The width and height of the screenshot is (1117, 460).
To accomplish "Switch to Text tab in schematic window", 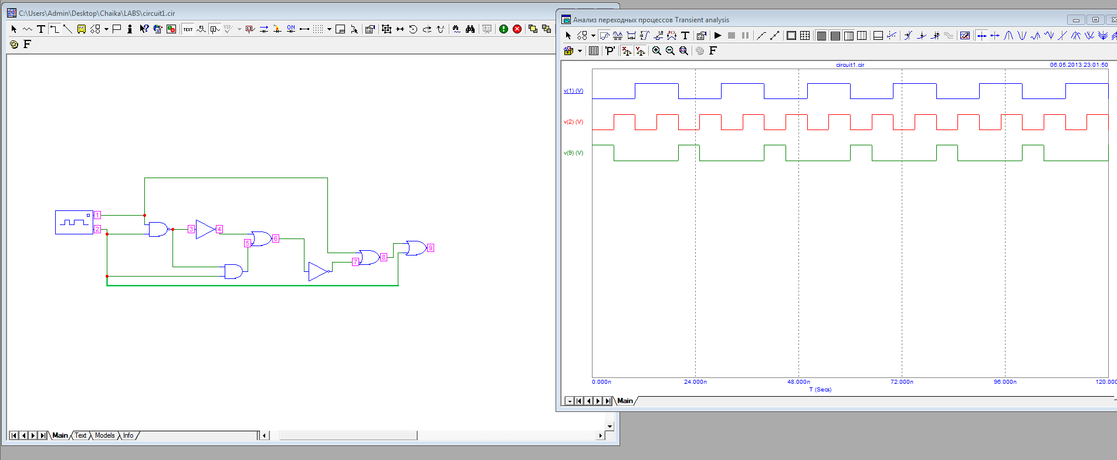I will 80,435.
